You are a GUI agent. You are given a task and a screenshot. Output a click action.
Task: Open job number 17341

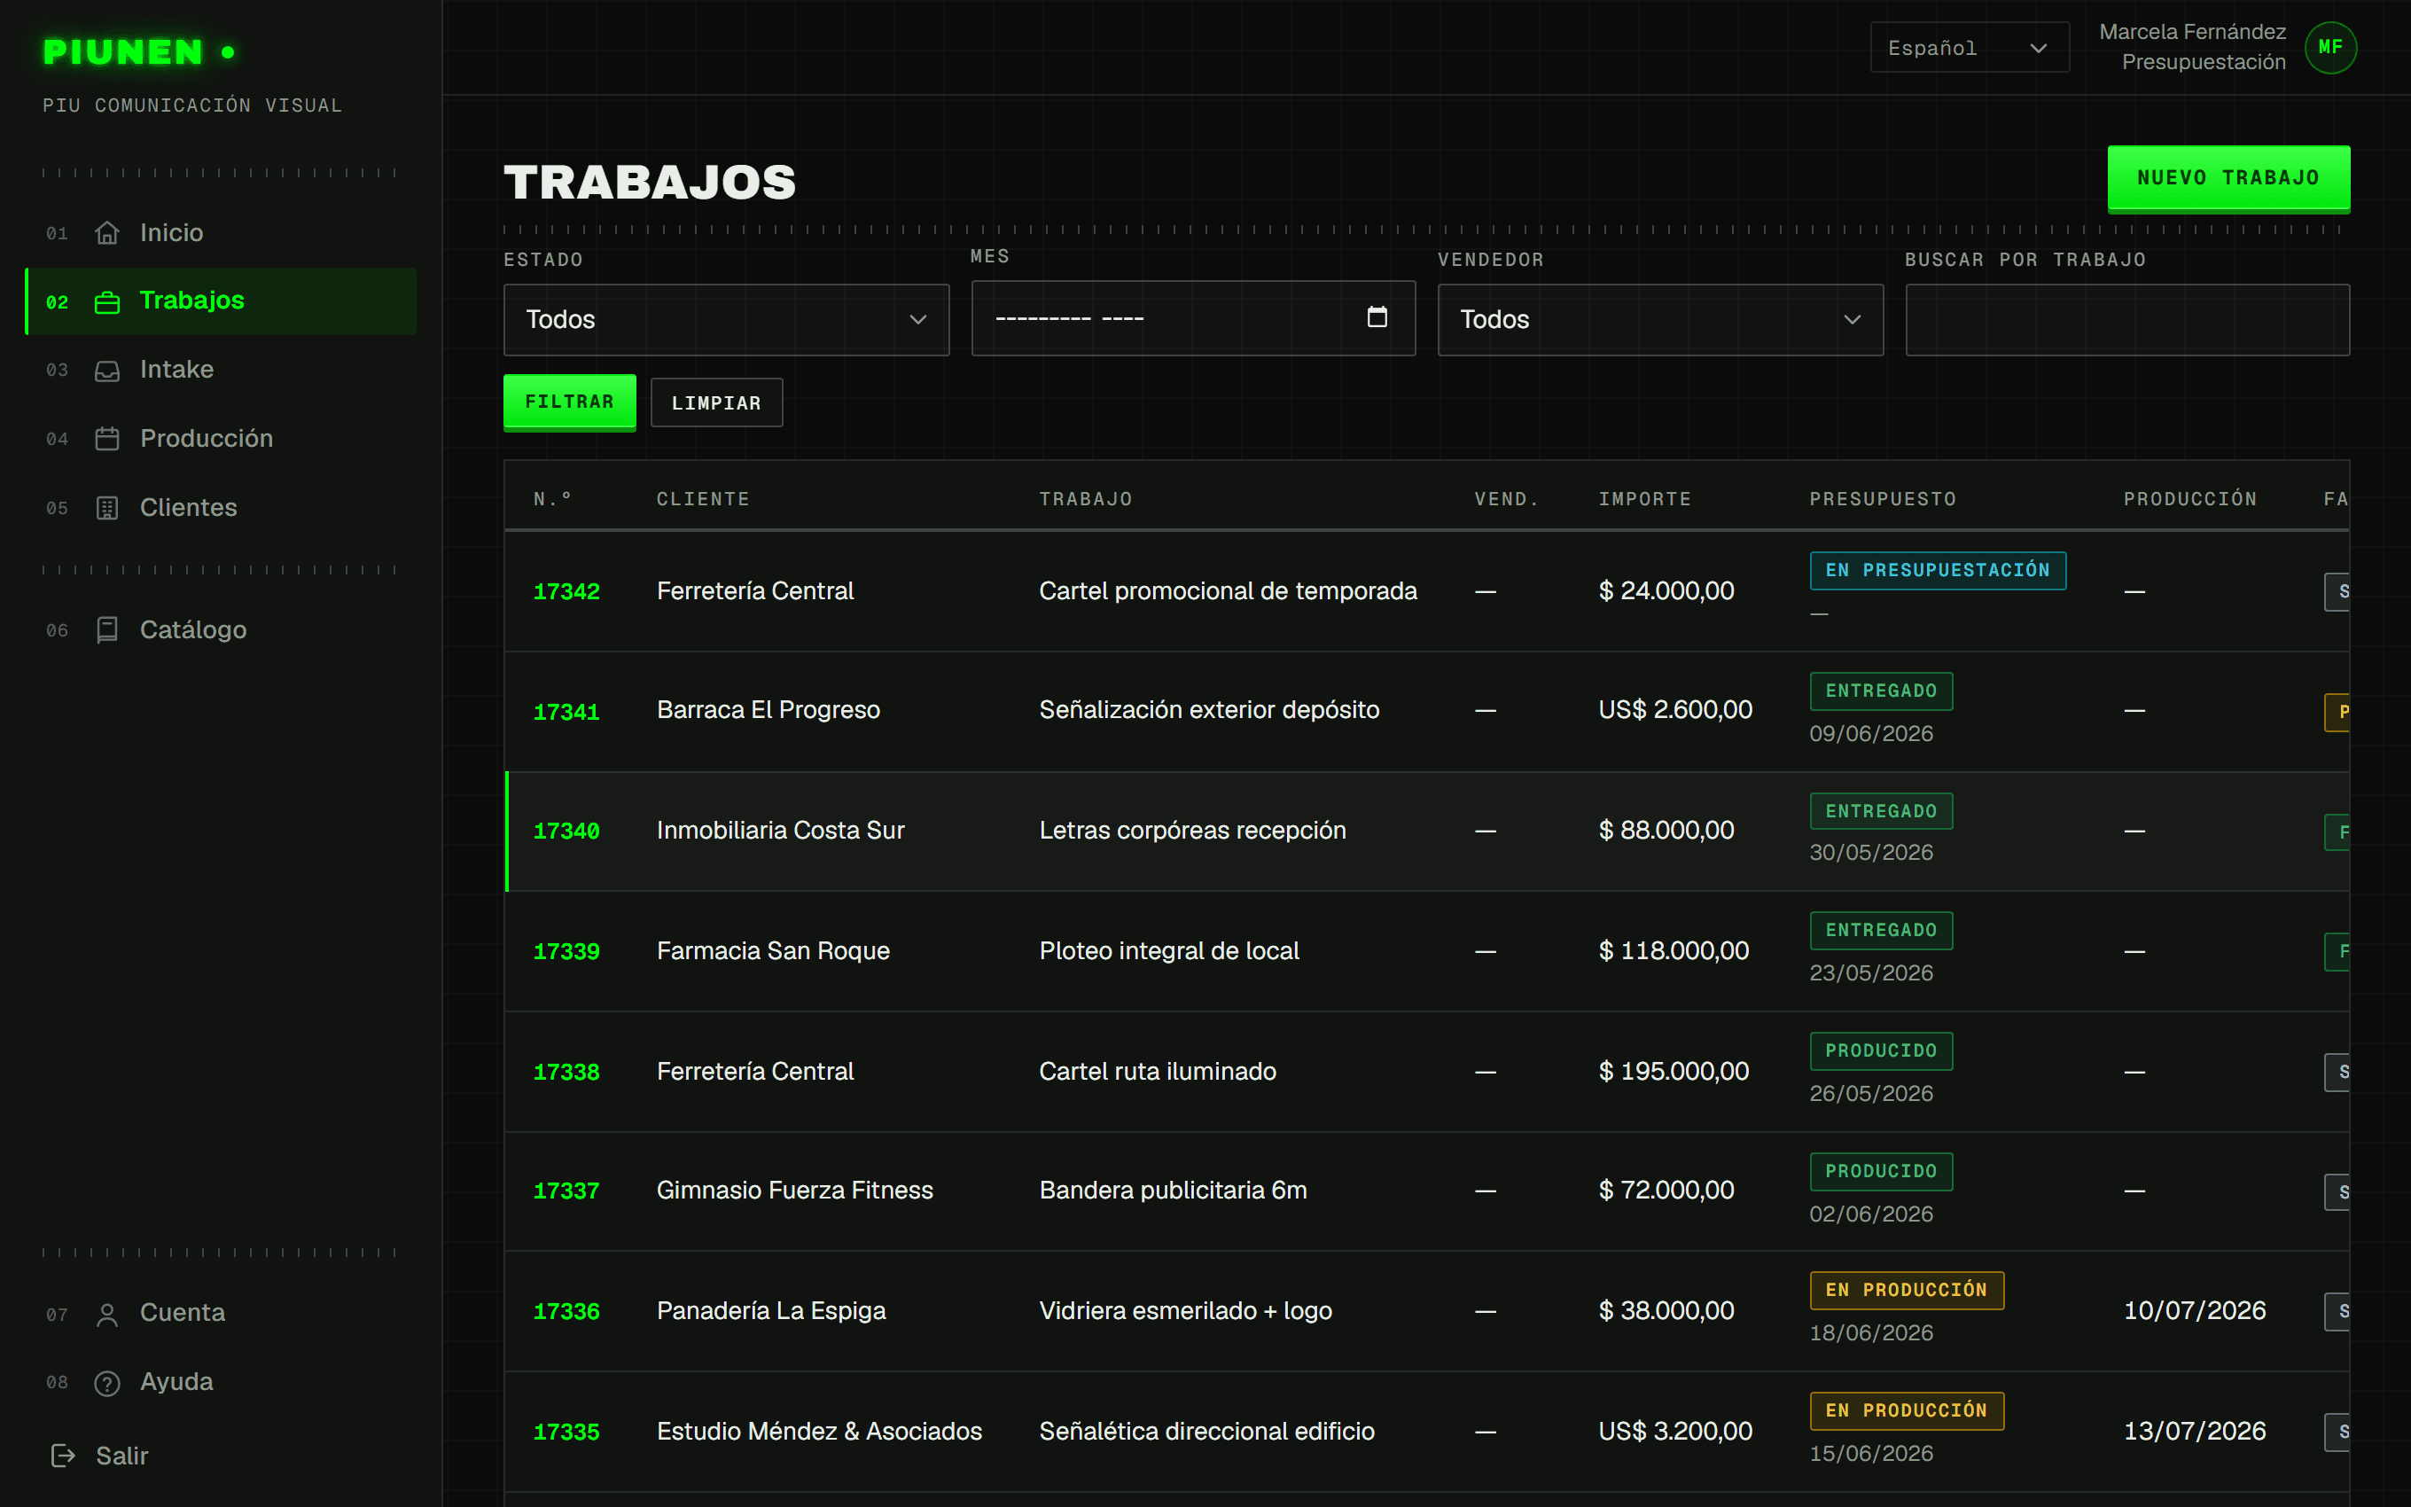pos(566,712)
